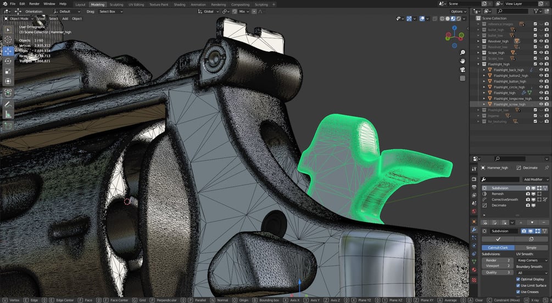Expand the Revolver_high collection

[478, 41]
